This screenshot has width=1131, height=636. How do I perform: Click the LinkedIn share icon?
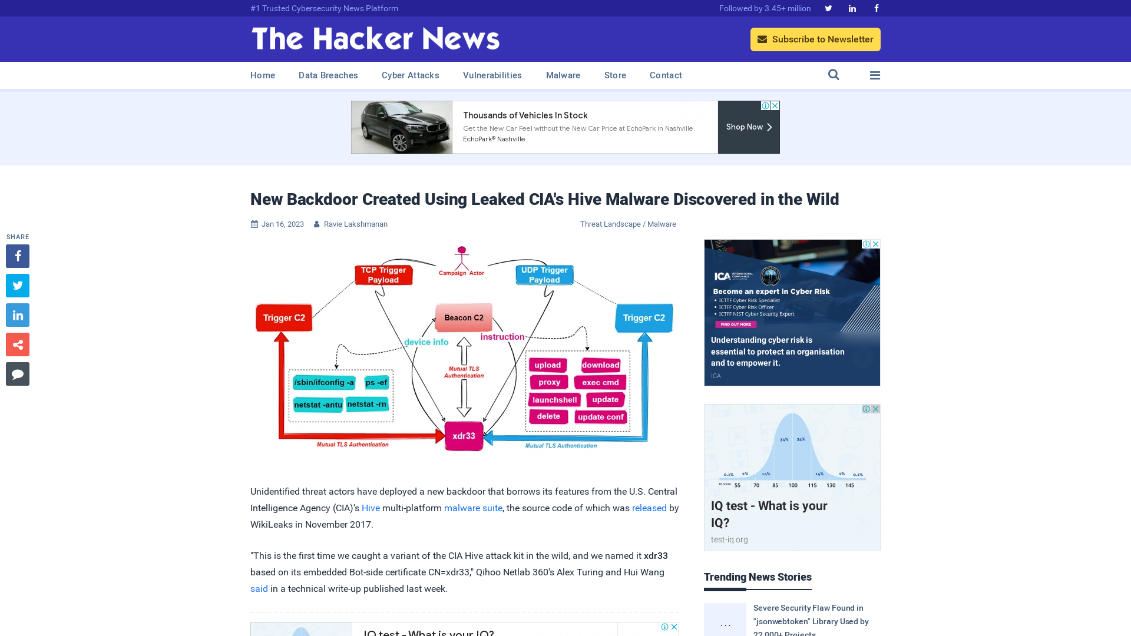[x=17, y=314]
